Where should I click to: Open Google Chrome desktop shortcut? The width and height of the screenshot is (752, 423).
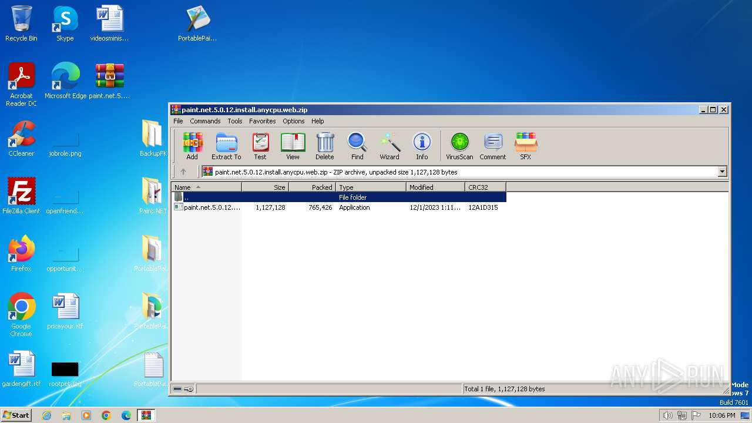pyautogui.click(x=21, y=315)
